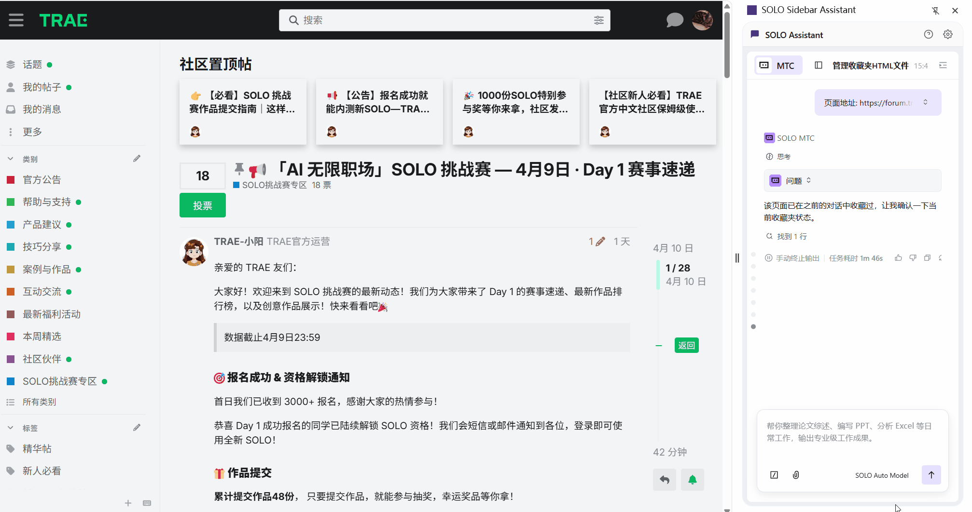Click the edit pencil next to 标签
The width and height of the screenshot is (972, 512).
click(137, 428)
